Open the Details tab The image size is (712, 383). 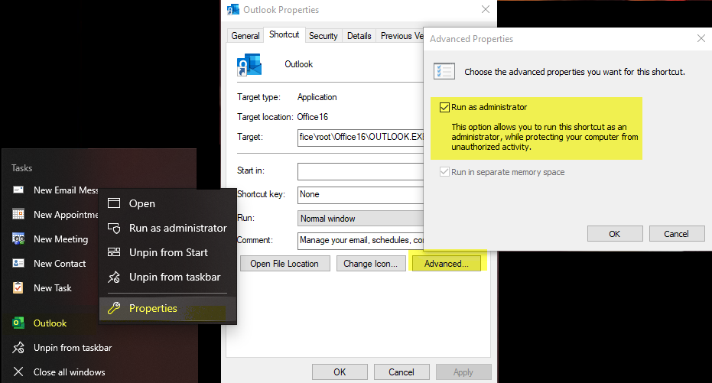pyautogui.click(x=359, y=36)
